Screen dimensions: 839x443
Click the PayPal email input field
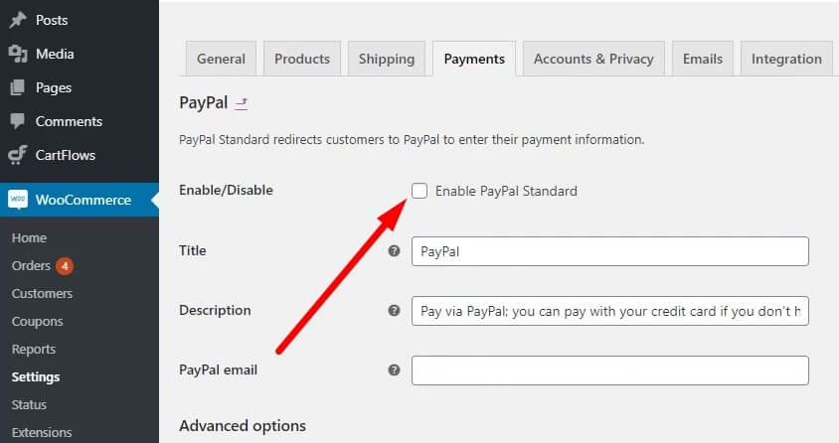(x=610, y=370)
